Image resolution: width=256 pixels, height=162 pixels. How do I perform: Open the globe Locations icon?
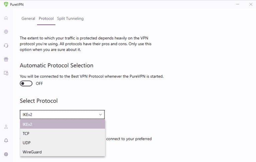[6, 32]
